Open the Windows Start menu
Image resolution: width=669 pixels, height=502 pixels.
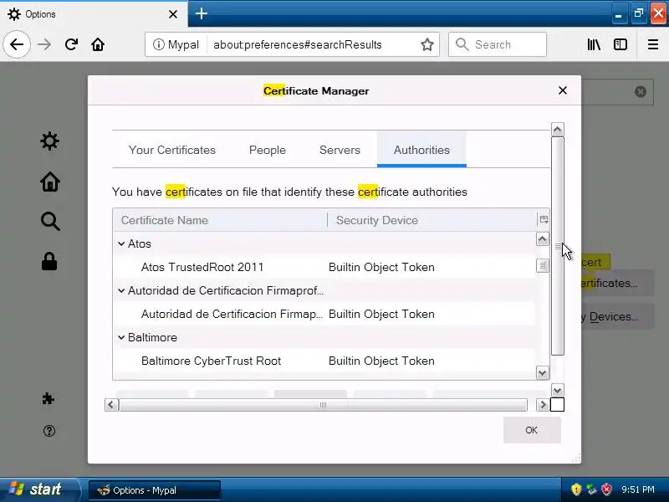click(39, 489)
